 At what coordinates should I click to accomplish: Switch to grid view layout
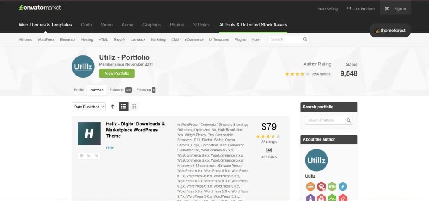click(134, 107)
